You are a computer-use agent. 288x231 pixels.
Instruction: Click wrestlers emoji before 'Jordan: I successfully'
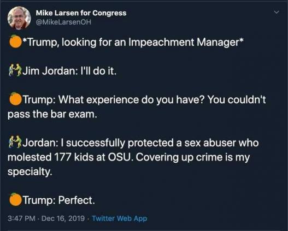pyautogui.click(x=15, y=142)
